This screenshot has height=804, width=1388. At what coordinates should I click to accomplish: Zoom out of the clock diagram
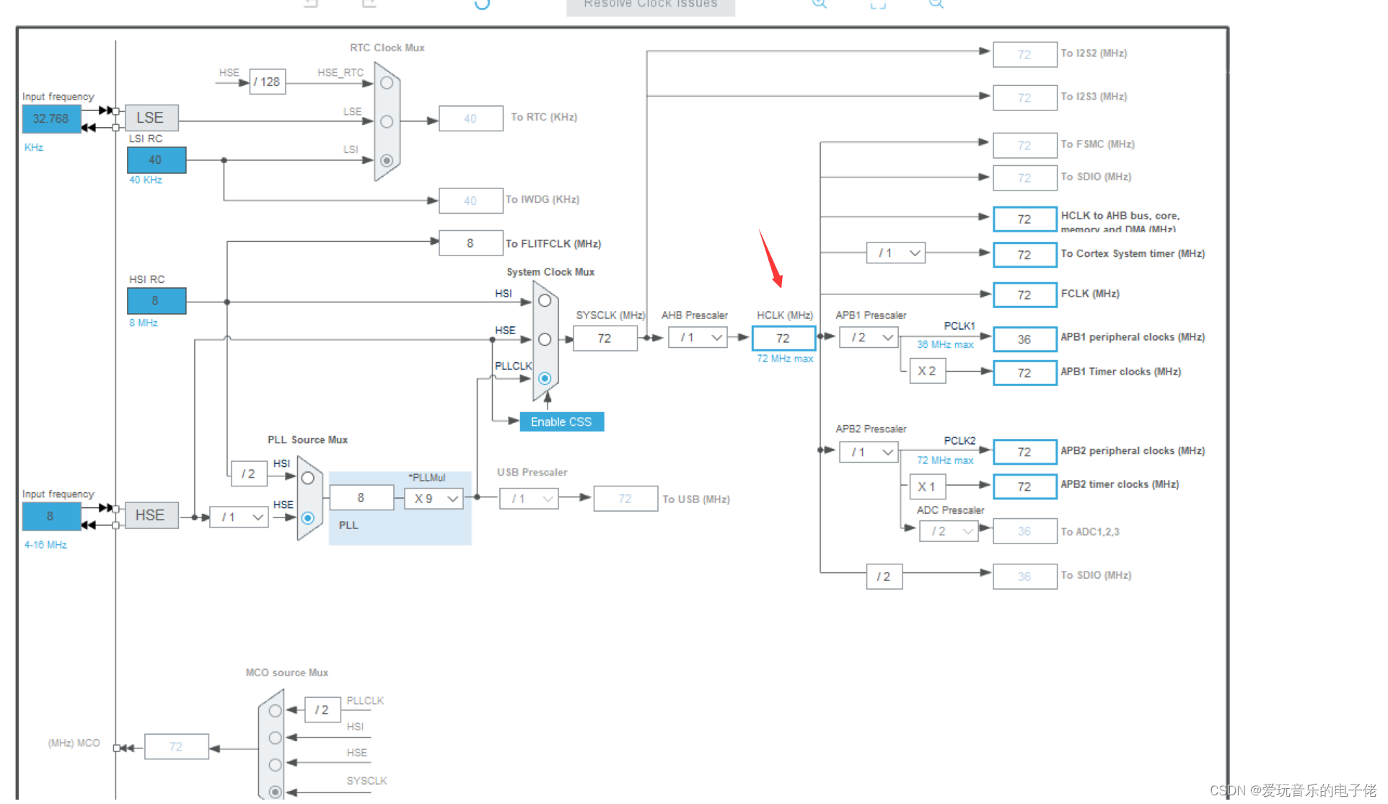click(936, 4)
